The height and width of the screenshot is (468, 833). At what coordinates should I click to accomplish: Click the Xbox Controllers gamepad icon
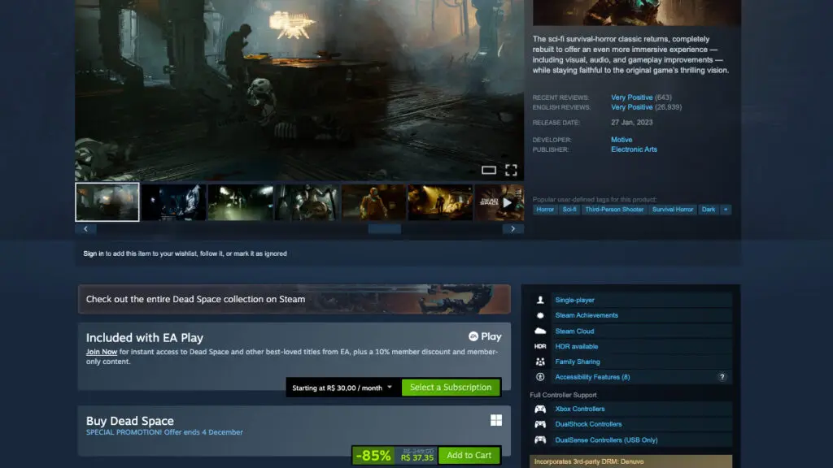point(539,409)
